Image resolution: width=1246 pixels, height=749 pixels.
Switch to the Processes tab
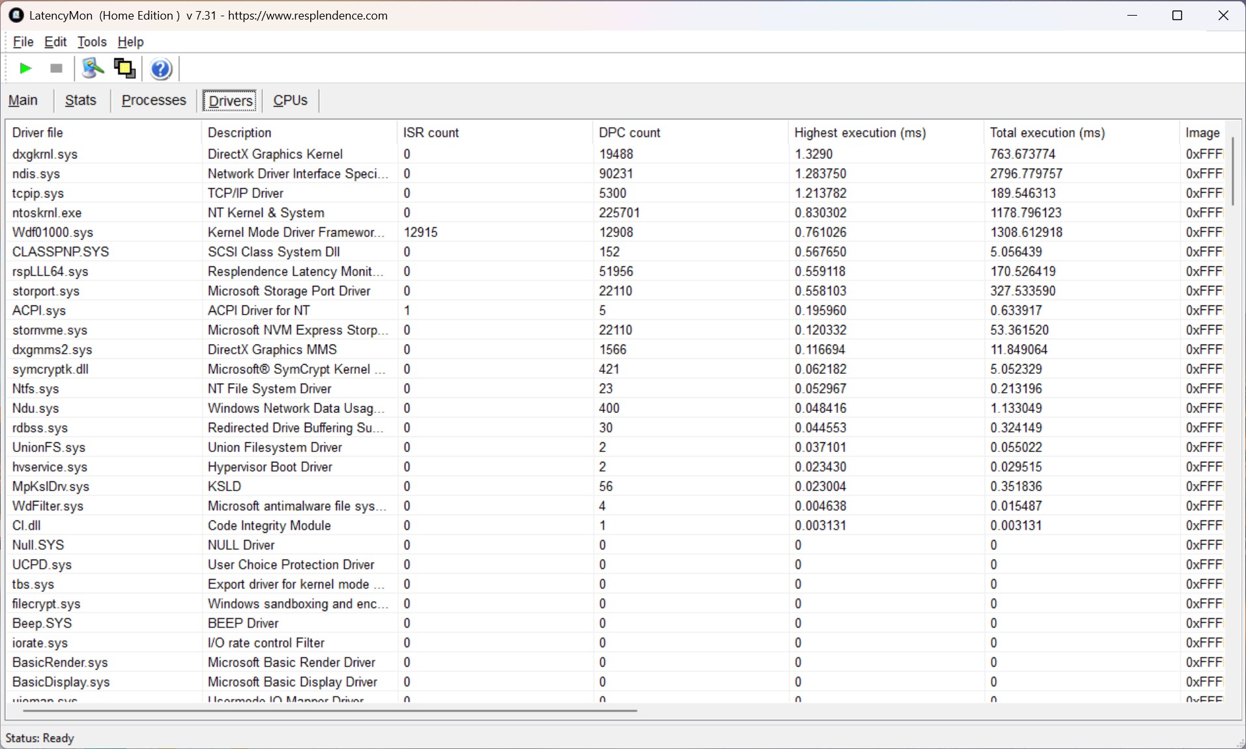pos(154,100)
